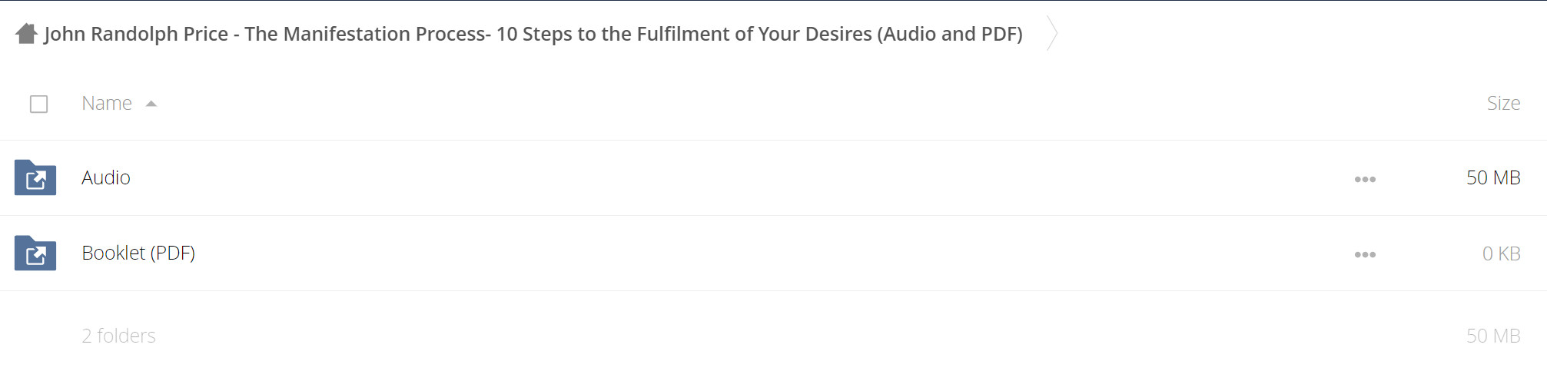Toggle the select-all files checkbox

coord(39,104)
